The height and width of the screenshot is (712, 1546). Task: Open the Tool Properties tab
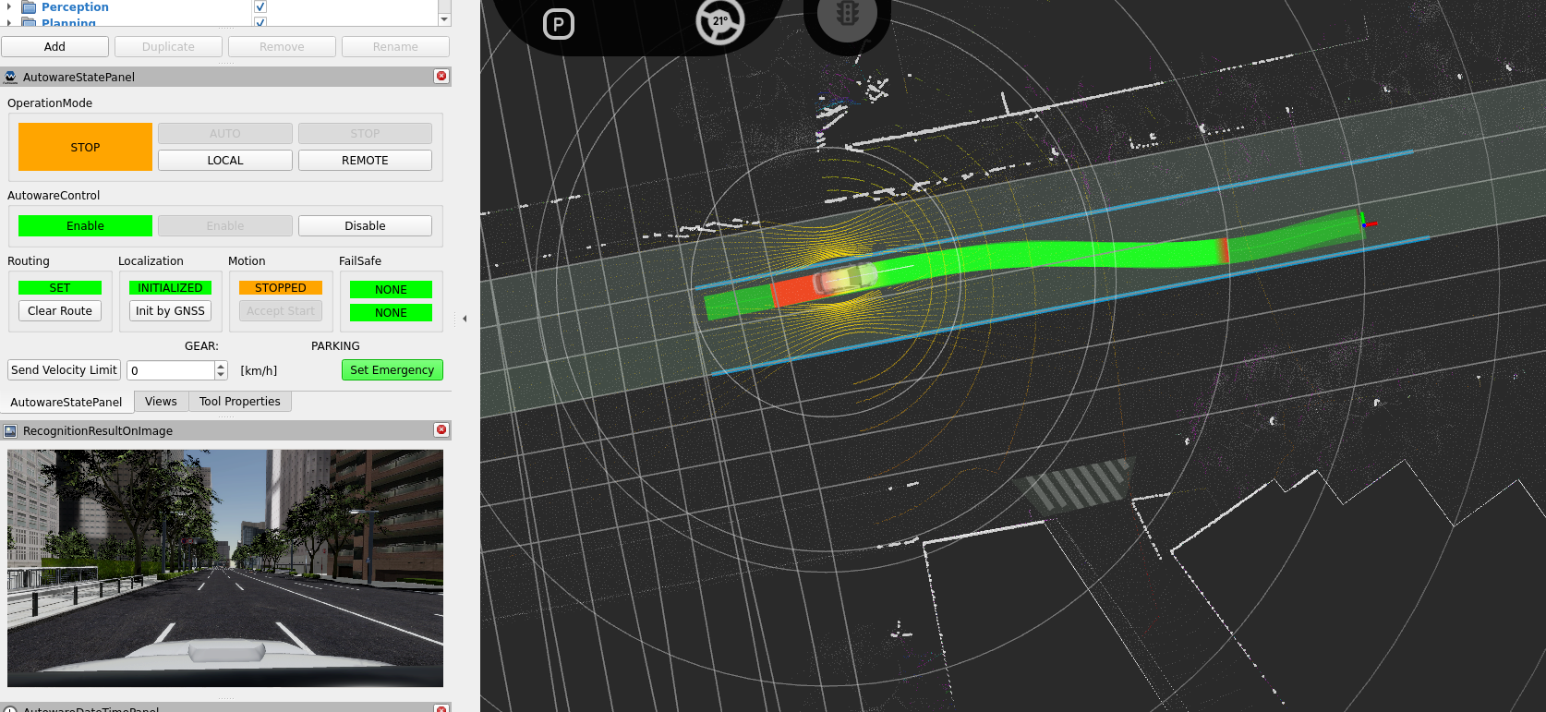(x=239, y=402)
